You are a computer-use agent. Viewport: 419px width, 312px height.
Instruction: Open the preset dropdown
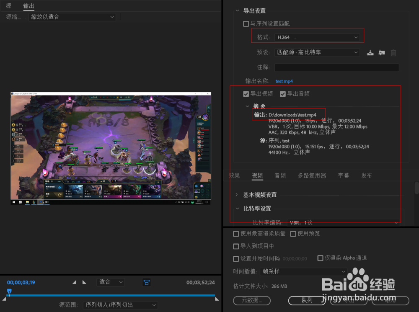[317, 52]
